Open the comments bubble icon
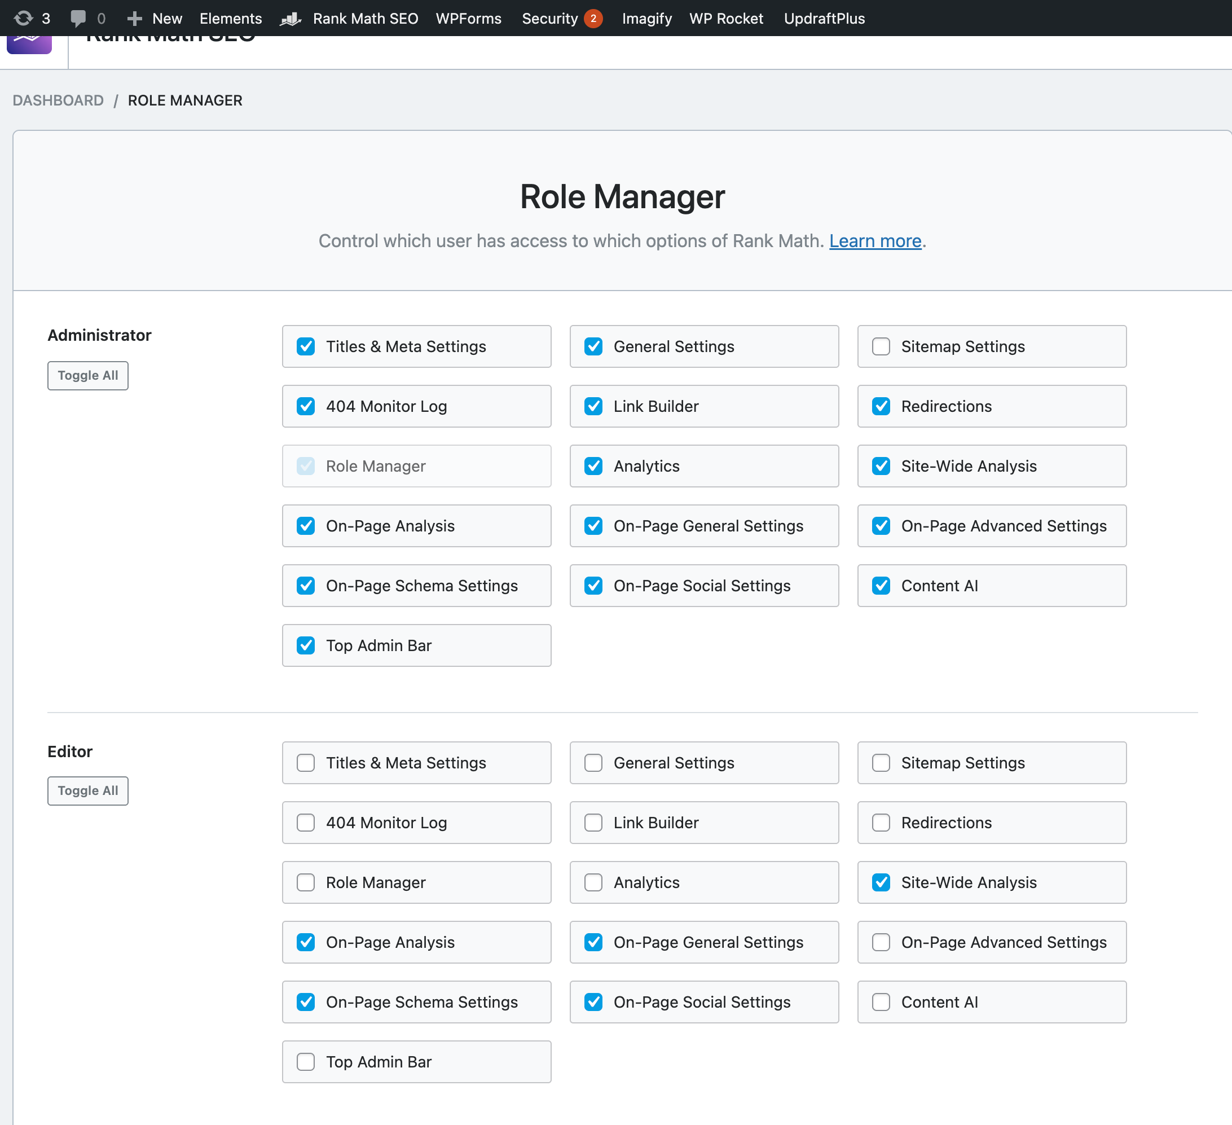This screenshot has height=1125, width=1232. (78, 18)
